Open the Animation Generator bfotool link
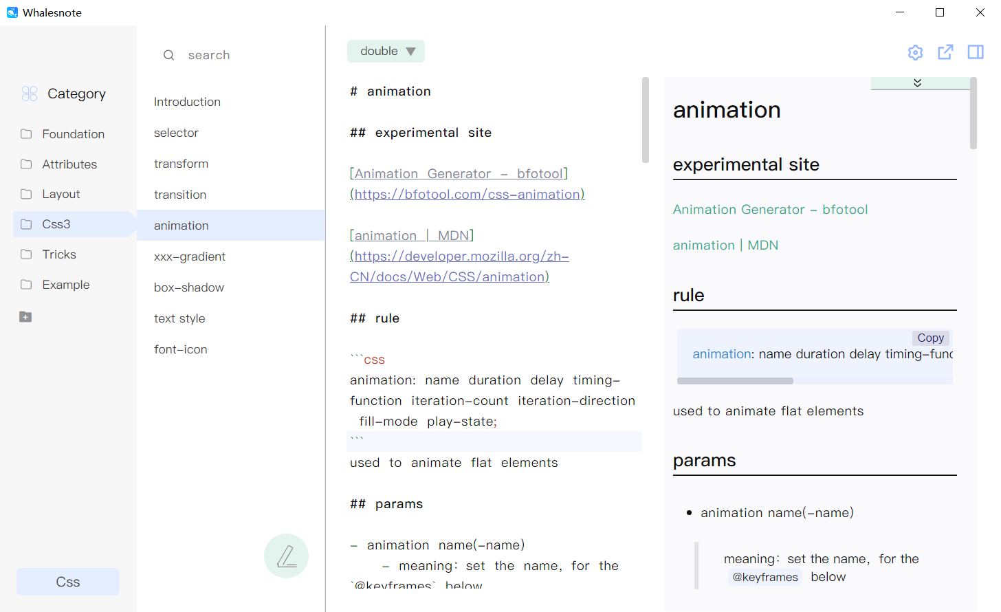The height and width of the screenshot is (612, 1001). pos(770,209)
